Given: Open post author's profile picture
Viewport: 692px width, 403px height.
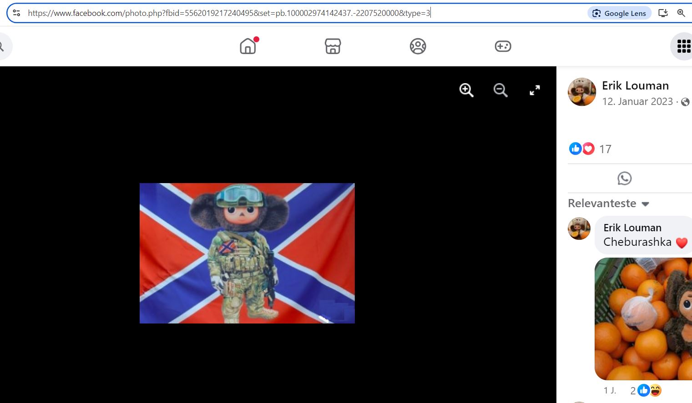Looking at the screenshot, I should coord(582,92).
